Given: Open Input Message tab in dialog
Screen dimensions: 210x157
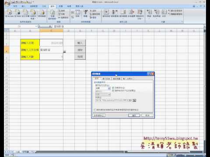Looking at the screenshot, I should 106,78.
